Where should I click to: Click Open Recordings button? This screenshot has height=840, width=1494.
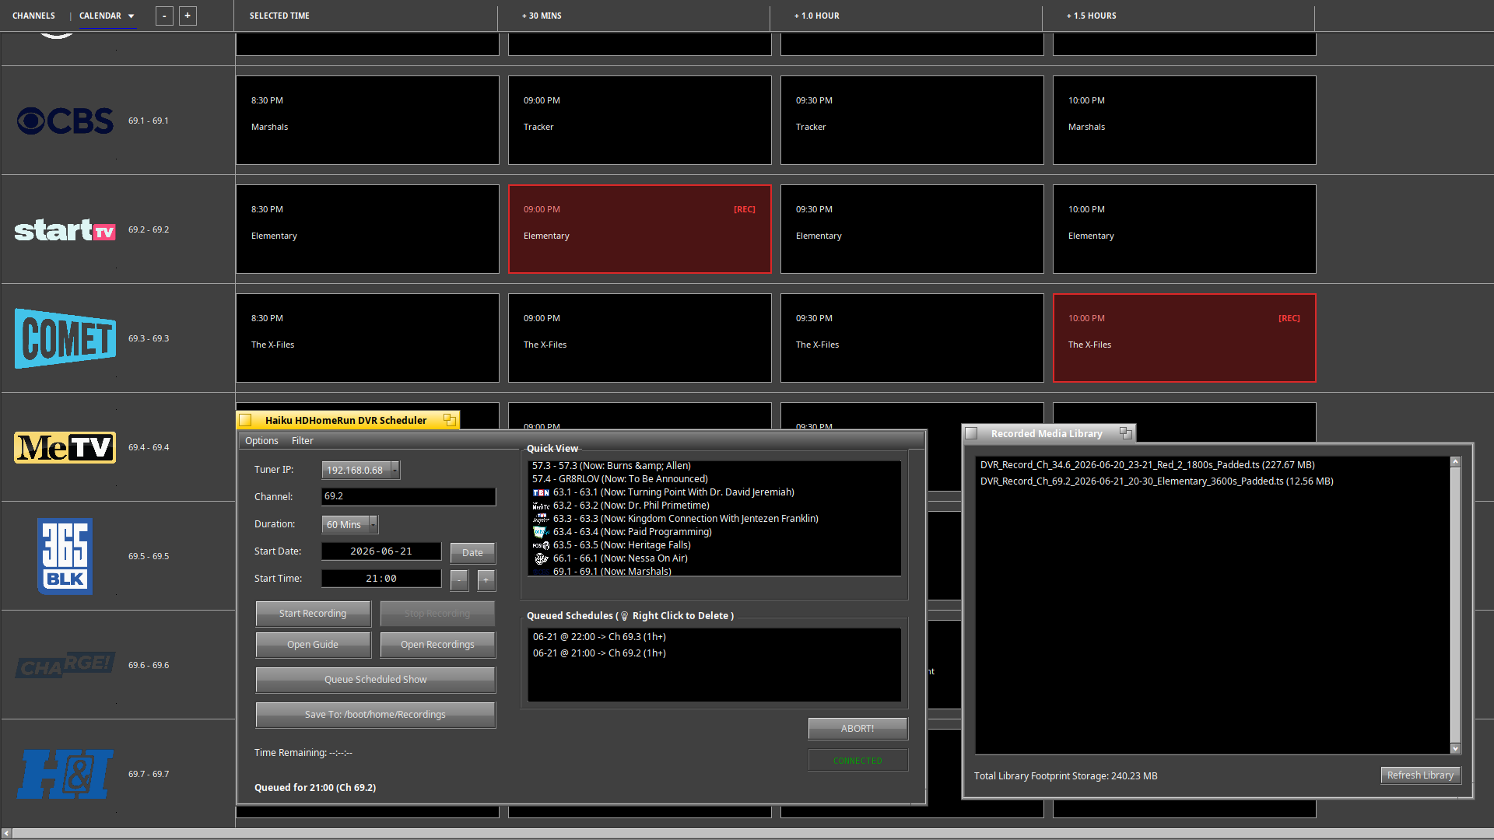pyautogui.click(x=437, y=645)
